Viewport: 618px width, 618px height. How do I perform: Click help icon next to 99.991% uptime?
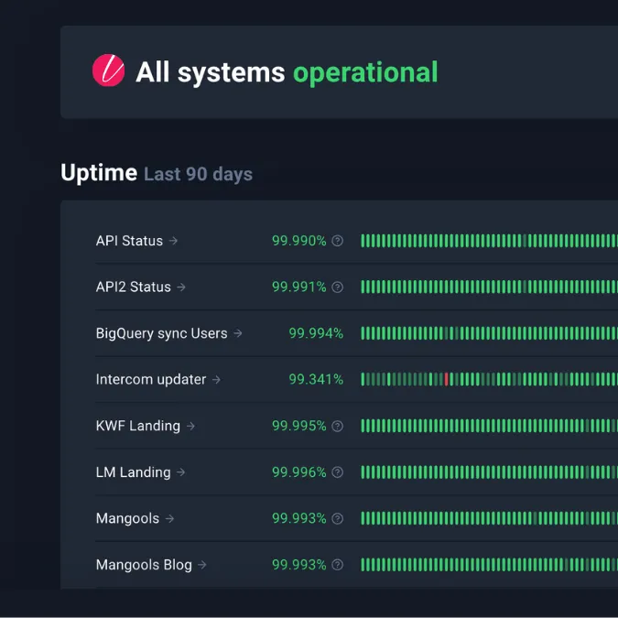(x=337, y=287)
